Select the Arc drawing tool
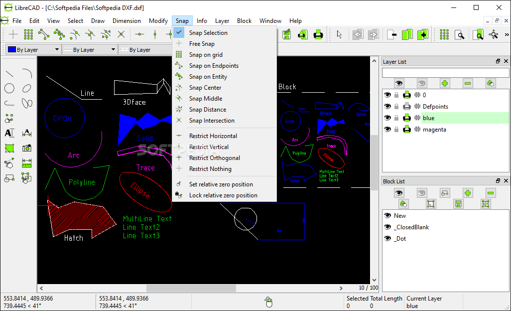This screenshot has height=311, width=511. pyautogui.click(x=27, y=73)
